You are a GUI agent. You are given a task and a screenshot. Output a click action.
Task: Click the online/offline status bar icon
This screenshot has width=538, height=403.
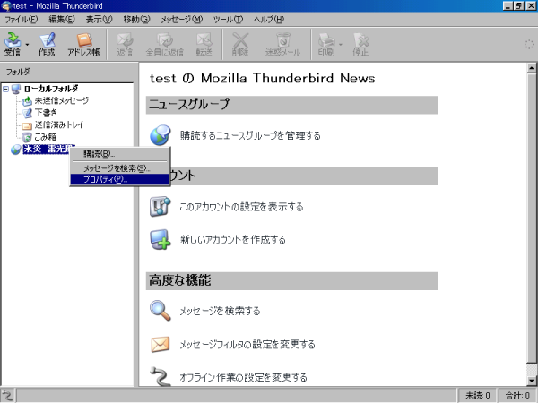pyautogui.click(x=7, y=396)
